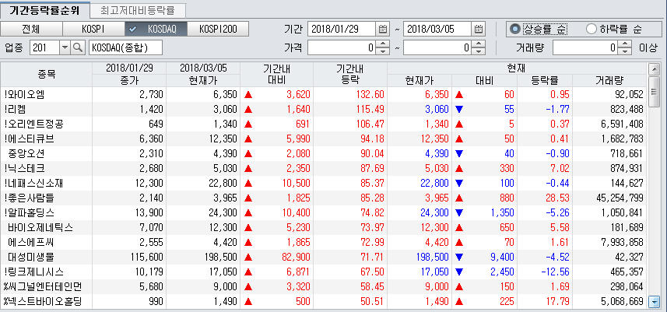Click current price 198,500 in 현재 column
This screenshot has width=667, height=312.
tap(432, 258)
